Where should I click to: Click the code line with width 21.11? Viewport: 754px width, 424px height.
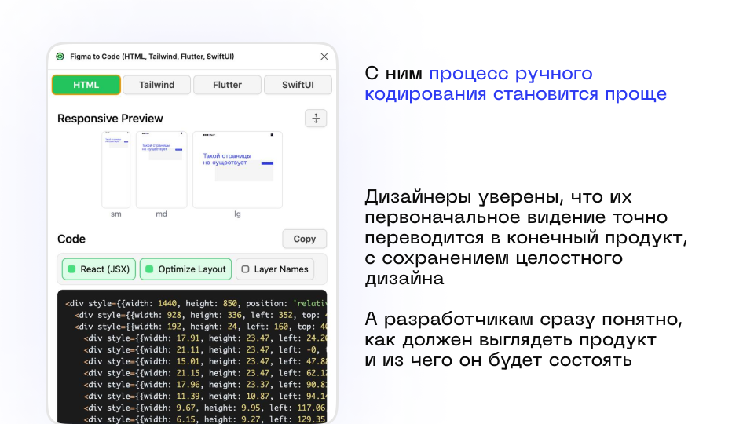[205, 349]
